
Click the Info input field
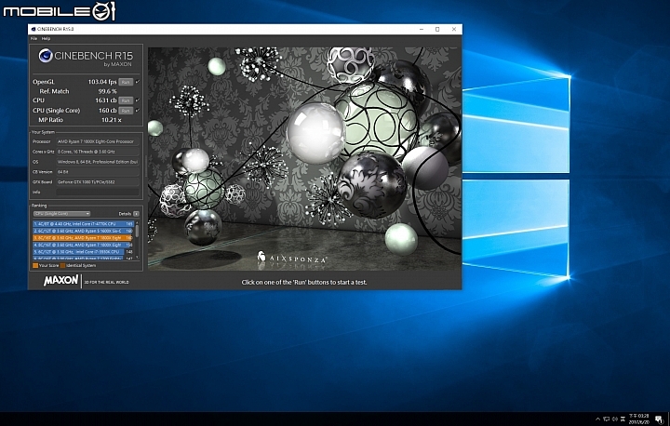[98, 193]
